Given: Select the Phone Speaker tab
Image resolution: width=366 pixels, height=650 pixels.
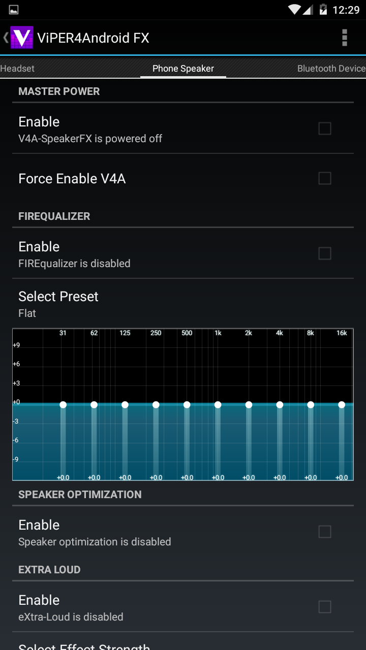Looking at the screenshot, I should 183,69.
